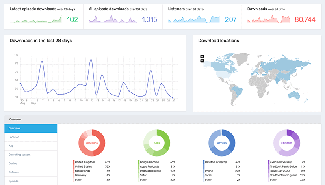
Task: Select the Netherlands legend row
Action: click(92, 171)
